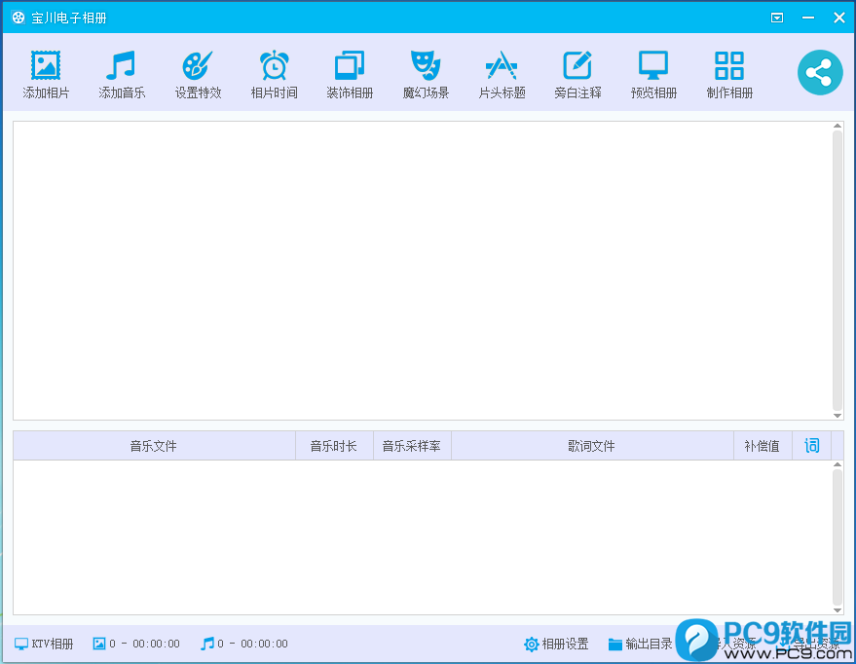Click the 音乐文件 column header
This screenshot has width=856, height=664.
point(154,446)
